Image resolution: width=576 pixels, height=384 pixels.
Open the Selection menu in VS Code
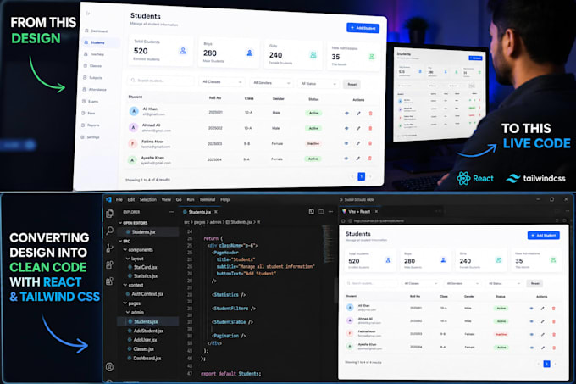tap(148, 199)
